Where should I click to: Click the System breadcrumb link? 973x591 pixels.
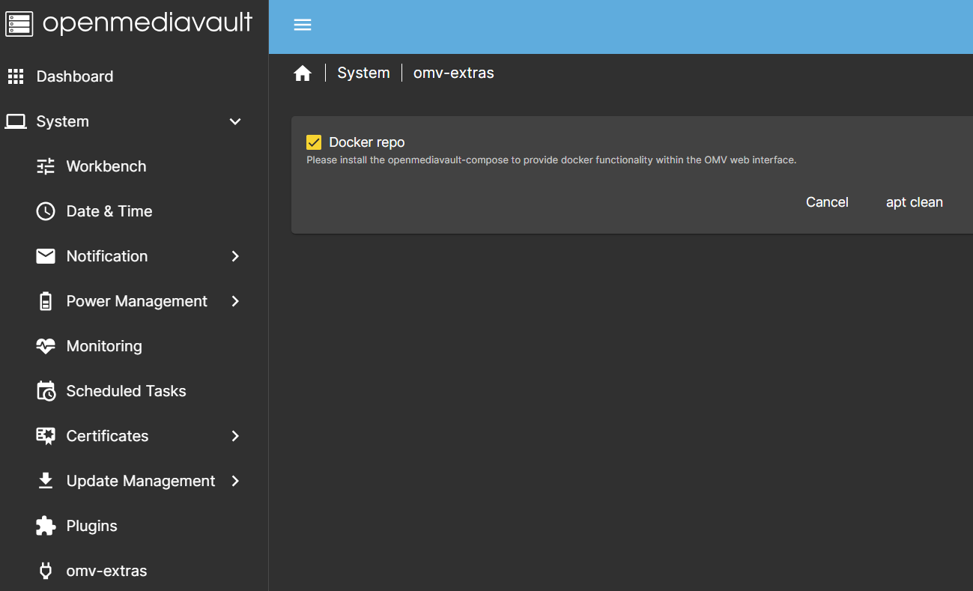click(363, 73)
